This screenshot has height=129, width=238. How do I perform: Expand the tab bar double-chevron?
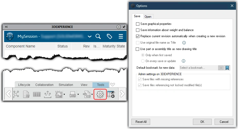(x=113, y=85)
